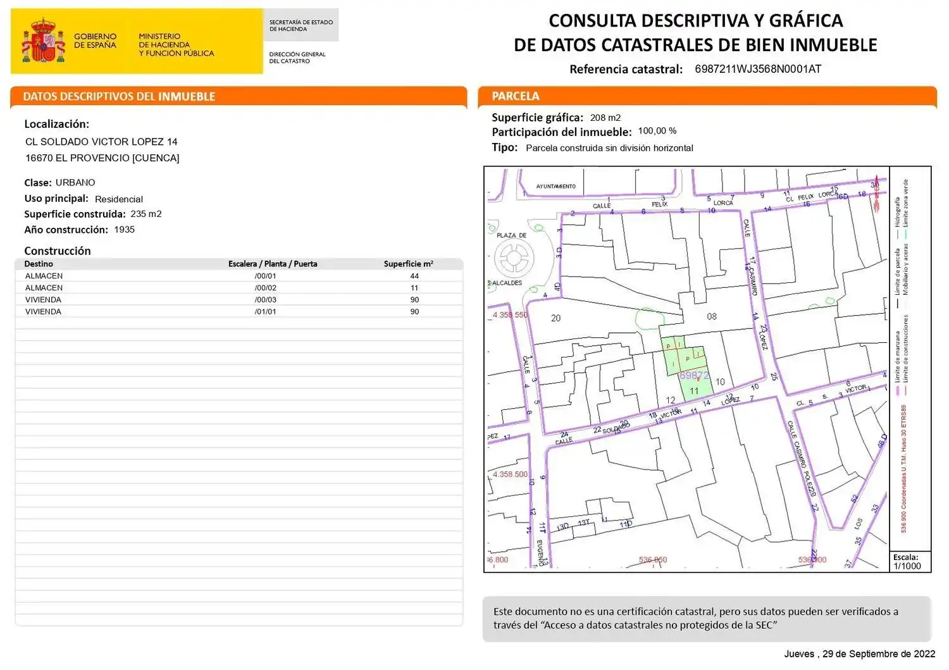Click "MINISTERIO DE HACIENDA Y FUNCIÓN PÚBLICA" text

(x=177, y=45)
